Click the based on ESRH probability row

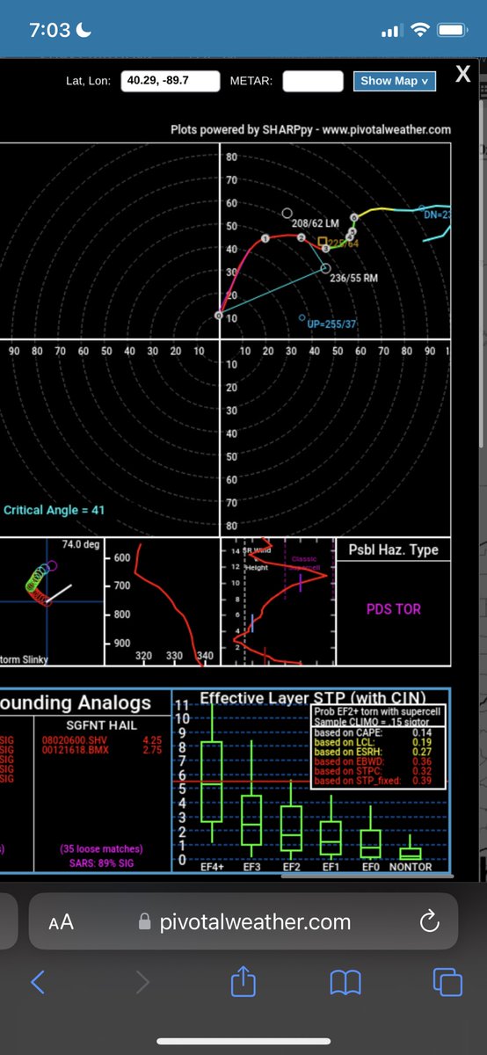pyautogui.click(x=374, y=752)
